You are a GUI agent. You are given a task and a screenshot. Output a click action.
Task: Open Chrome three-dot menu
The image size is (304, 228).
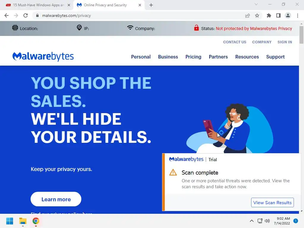coord(297,15)
